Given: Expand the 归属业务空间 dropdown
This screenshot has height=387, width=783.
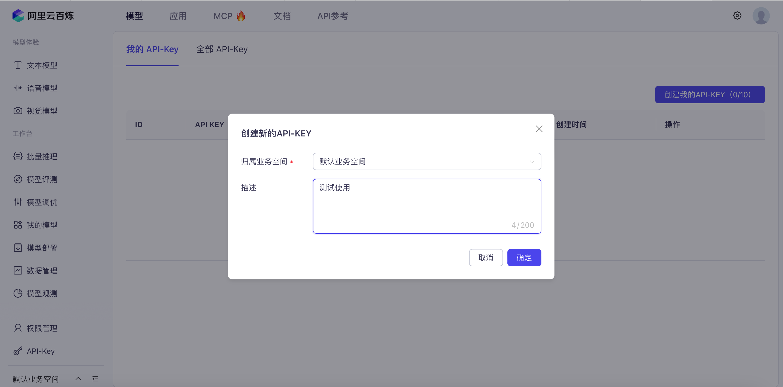Looking at the screenshot, I should [x=427, y=161].
